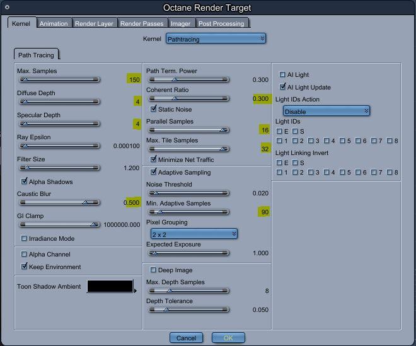Image resolution: width=416 pixels, height=346 pixels.
Task: Go to the Post Processing tab
Action: click(221, 23)
